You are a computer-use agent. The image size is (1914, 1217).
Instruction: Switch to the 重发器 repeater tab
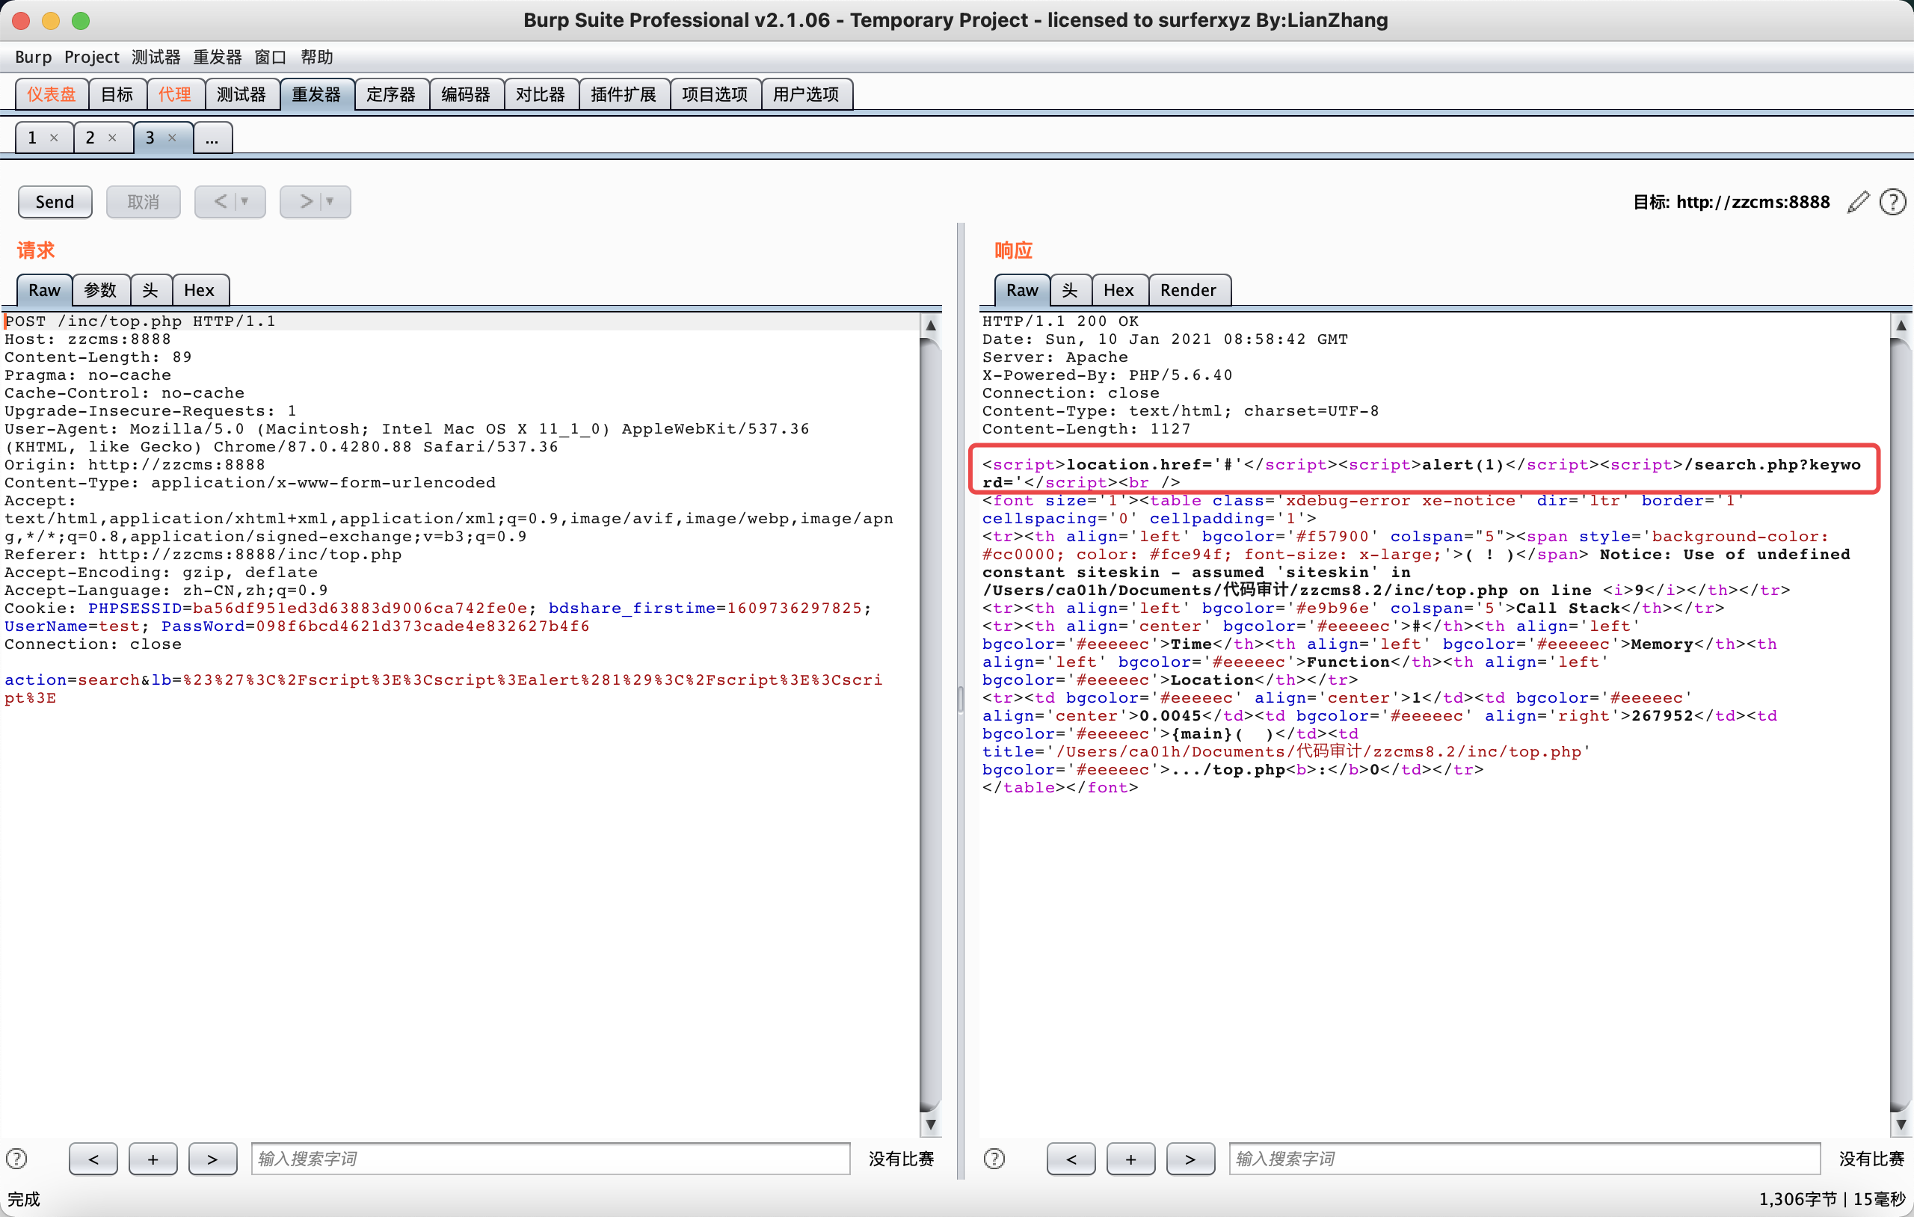click(316, 95)
